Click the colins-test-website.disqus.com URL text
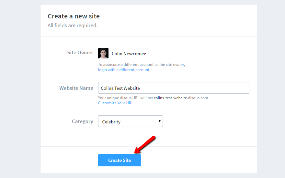 [x=181, y=98]
